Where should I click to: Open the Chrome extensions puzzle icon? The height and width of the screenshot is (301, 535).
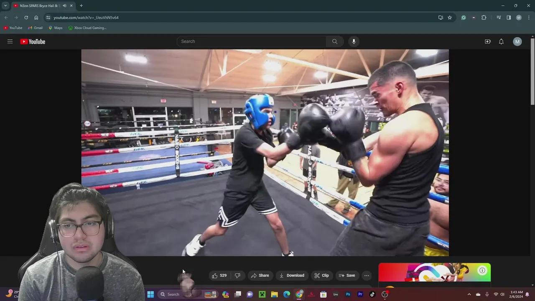pyautogui.click(x=484, y=18)
